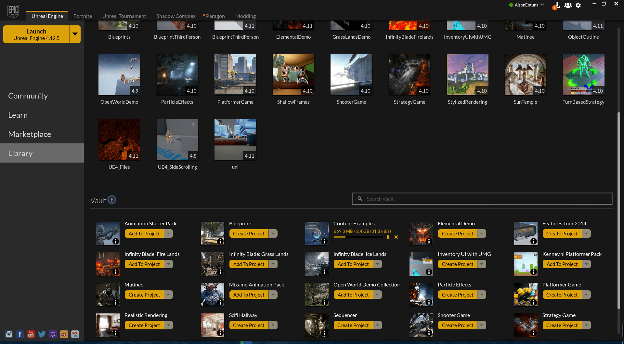
Task: Open info for Animation Starter Pack
Action: pos(116,241)
